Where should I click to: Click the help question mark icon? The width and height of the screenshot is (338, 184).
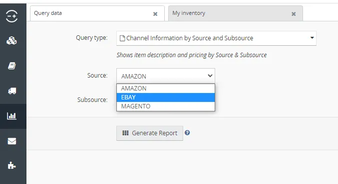187,133
